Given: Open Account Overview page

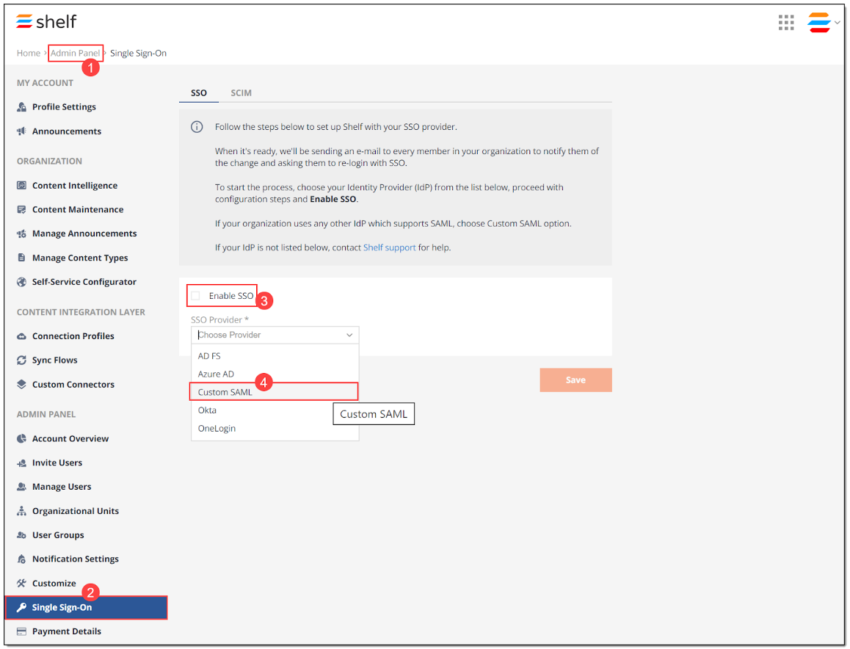Looking at the screenshot, I should [x=70, y=438].
